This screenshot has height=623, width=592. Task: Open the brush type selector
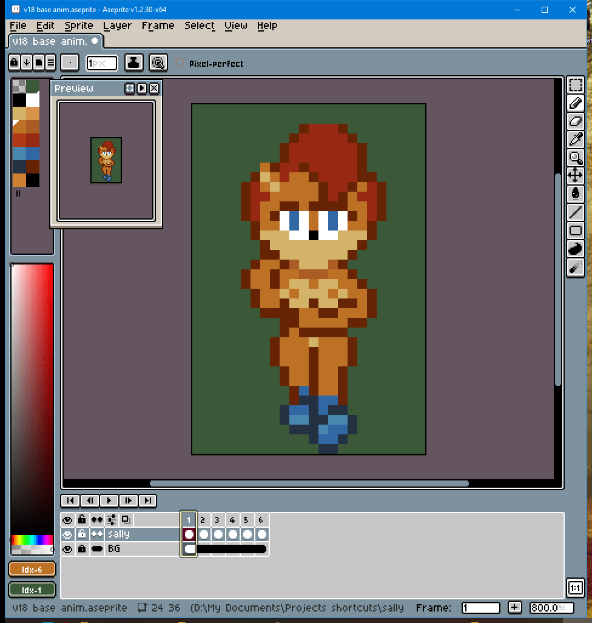(x=70, y=62)
